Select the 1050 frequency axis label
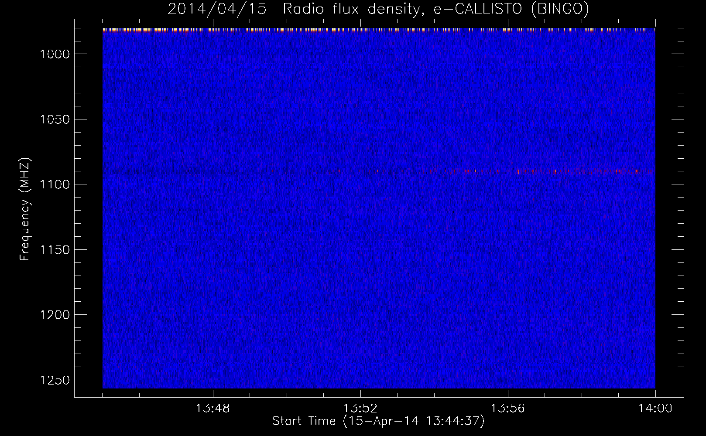The width and height of the screenshot is (706, 436). pyautogui.click(x=55, y=119)
